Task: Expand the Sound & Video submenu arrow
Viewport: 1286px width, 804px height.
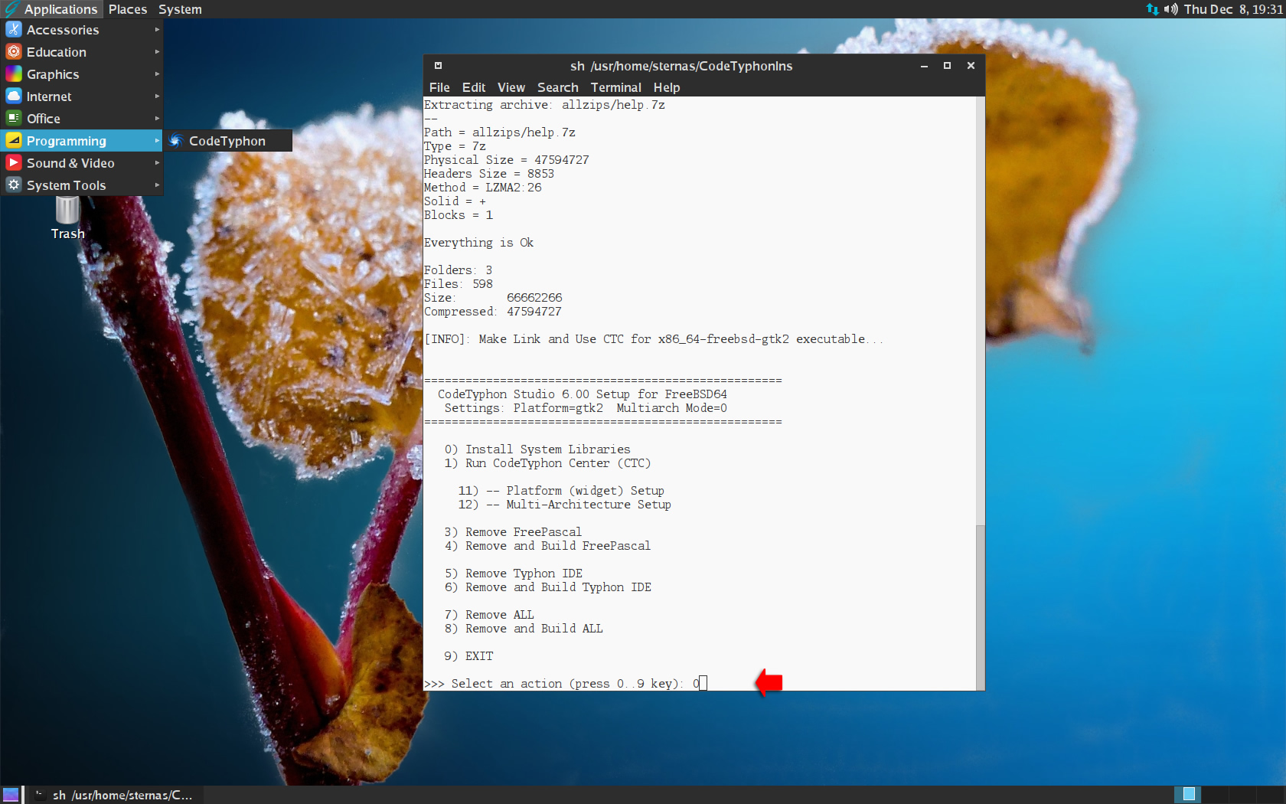Action: pos(157,163)
